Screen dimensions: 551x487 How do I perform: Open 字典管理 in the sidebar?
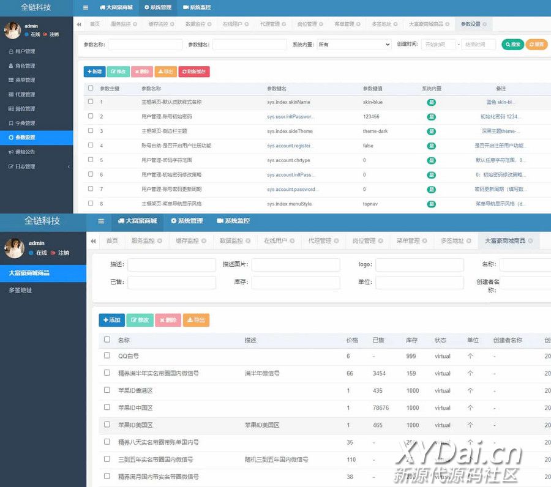point(24,123)
